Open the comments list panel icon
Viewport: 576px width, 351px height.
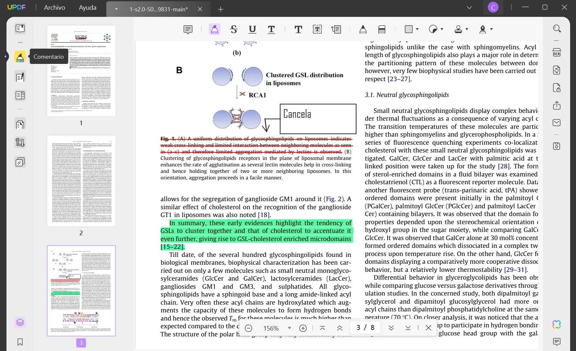(557, 342)
